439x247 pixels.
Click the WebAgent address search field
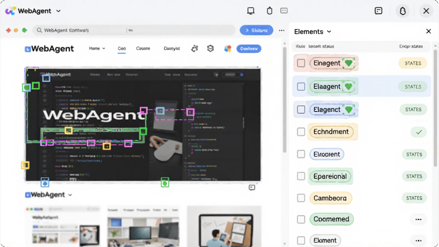134,30
